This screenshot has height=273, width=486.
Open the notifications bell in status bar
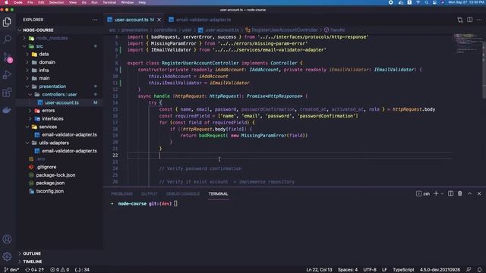click(x=479, y=270)
